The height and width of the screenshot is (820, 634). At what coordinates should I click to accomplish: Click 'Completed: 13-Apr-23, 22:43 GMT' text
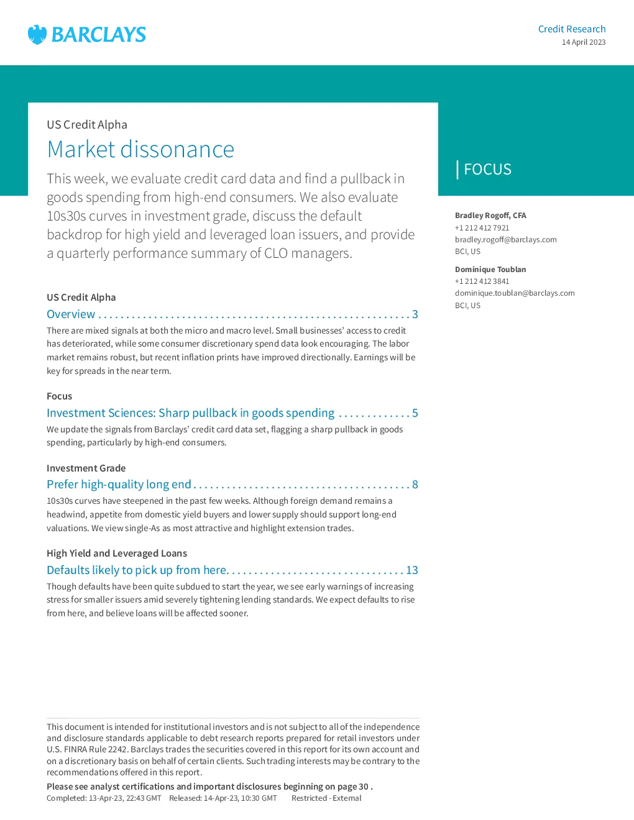tap(104, 798)
